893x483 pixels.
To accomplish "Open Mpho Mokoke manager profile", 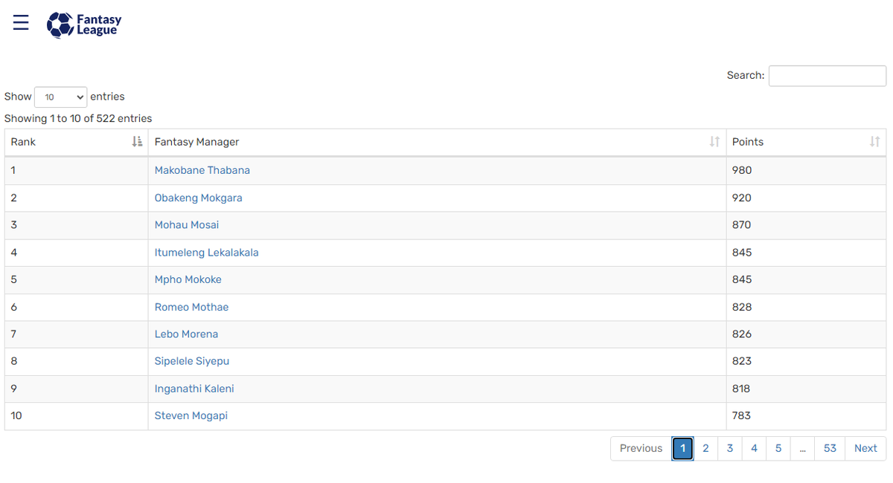I will [x=188, y=279].
